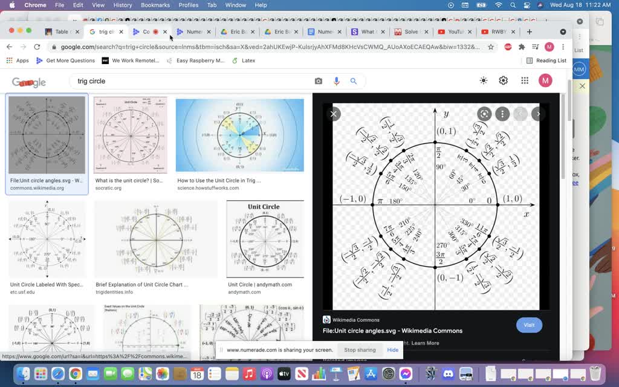Open Chrome profile M in toolbar

(549, 47)
